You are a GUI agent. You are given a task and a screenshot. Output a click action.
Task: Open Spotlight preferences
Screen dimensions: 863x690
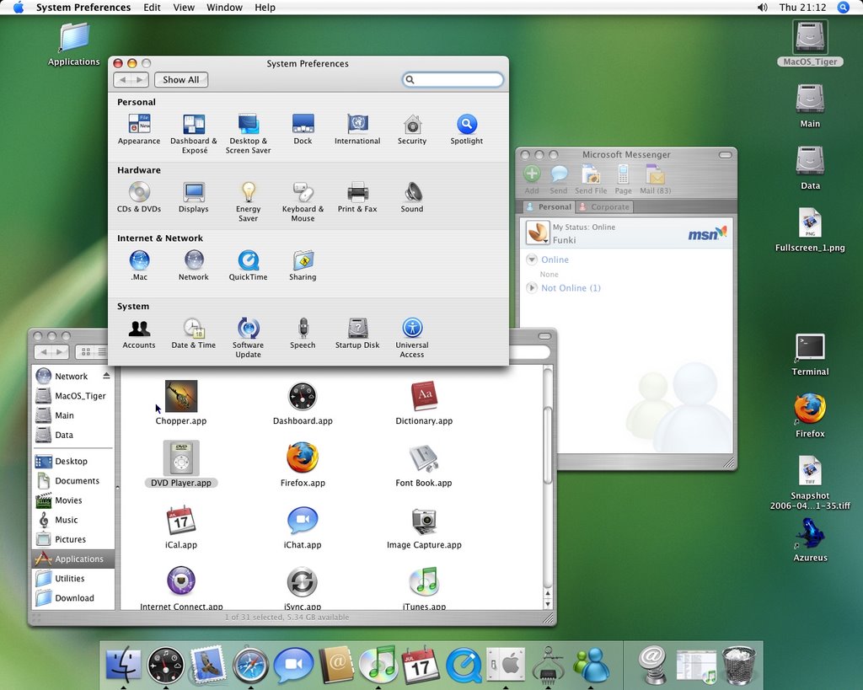coord(467,129)
